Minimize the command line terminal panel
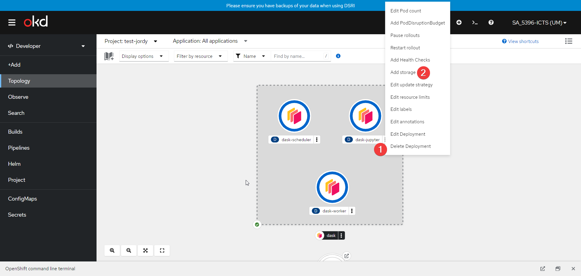 pos(558,269)
